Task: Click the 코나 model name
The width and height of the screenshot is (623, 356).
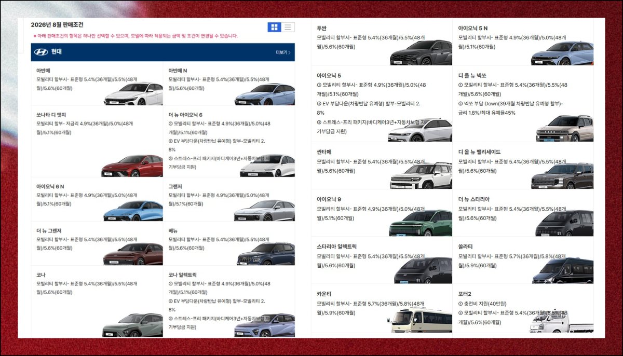Action: click(x=41, y=275)
